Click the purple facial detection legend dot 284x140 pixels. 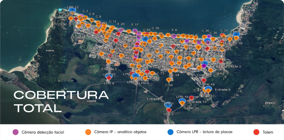click(16, 132)
